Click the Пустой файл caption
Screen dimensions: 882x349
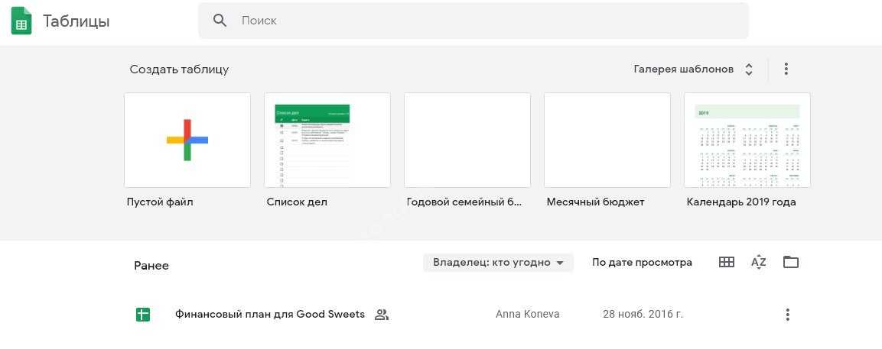pyautogui.click(x=161, y=202)
